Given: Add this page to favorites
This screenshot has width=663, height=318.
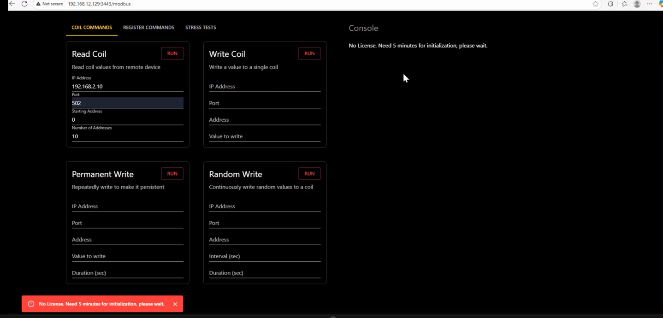Looking at the screenshot, I should (595, 4).
